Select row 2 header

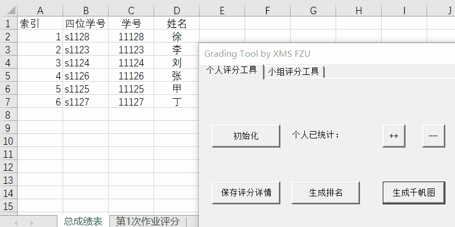(9, 36)
